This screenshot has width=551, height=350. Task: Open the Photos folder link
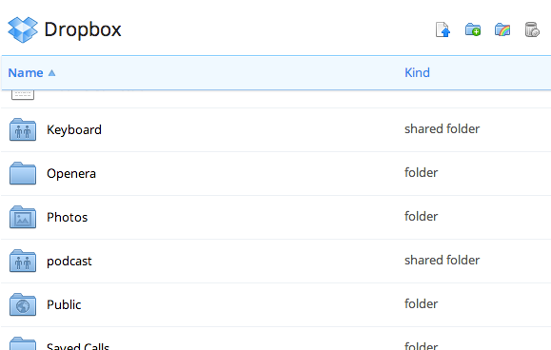coord(68,217)
